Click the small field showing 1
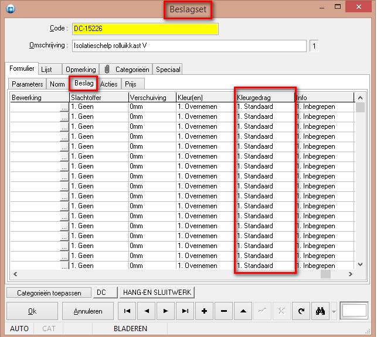377x337 pixels. click(314, 46)
